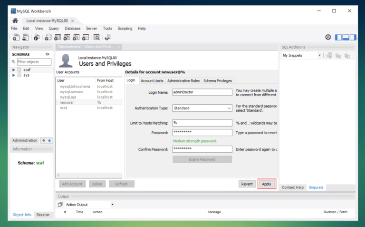Click the Home screen icon

(x=15, y=20)
